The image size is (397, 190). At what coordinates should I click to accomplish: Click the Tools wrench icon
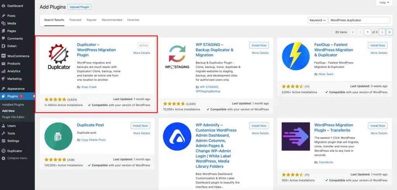[3, 133]
